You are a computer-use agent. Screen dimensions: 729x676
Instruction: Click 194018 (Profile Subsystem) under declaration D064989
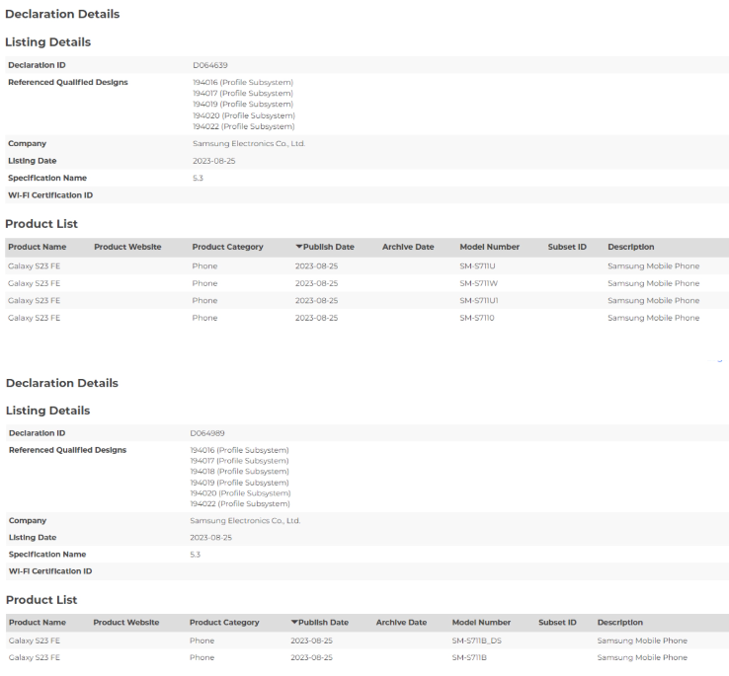[239, 472]
